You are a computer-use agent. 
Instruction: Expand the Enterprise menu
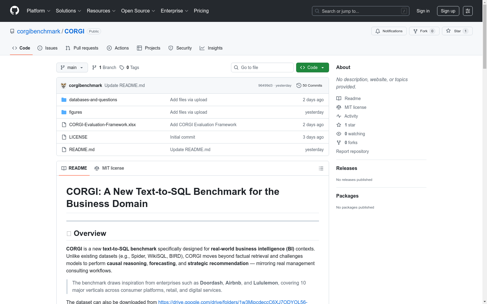(174, 11)
